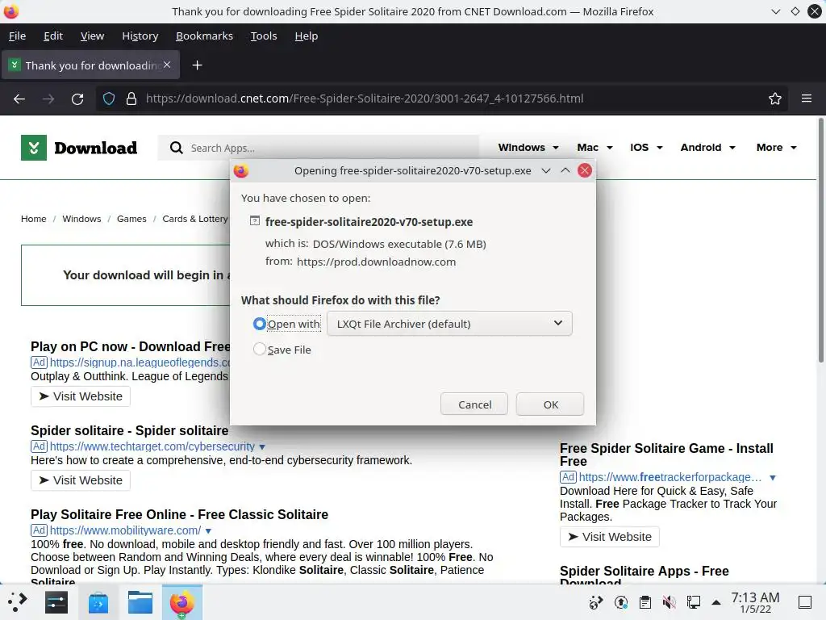Open Firefox hamburger application menu

coord(807,98)
